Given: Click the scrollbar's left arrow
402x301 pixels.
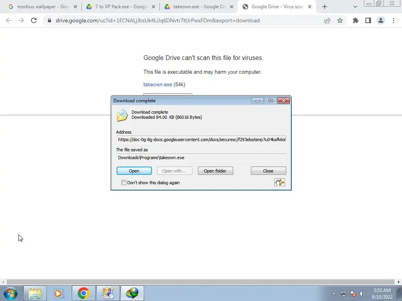Looking at the screenshot, I should pyautogui.click(x=3, y=282).
